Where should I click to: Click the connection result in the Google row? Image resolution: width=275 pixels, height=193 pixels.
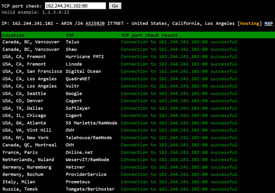[x=179, y=94]
